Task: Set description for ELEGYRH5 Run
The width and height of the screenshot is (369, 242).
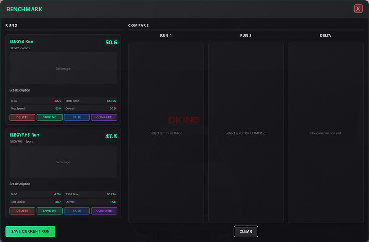Action: (20, 184)
